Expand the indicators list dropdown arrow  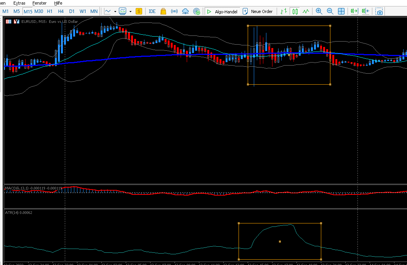click(131, 11)
